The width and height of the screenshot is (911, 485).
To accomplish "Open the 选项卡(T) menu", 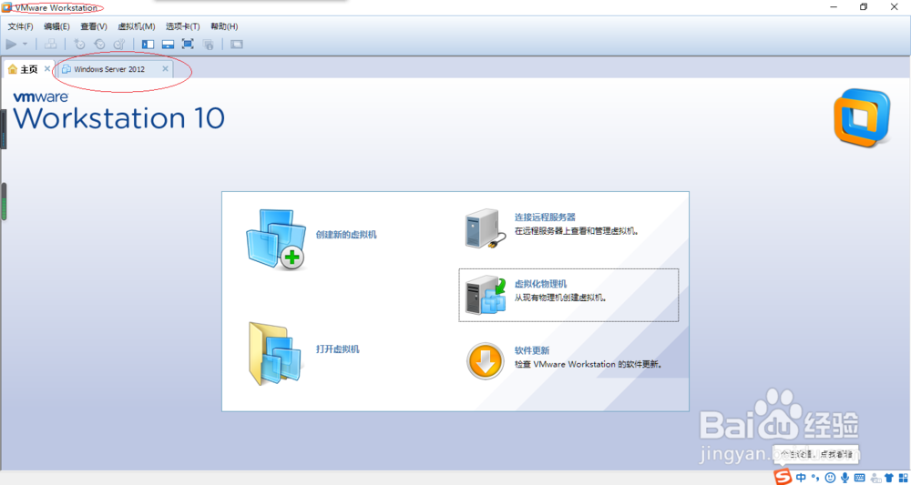I will coord(182,26).
